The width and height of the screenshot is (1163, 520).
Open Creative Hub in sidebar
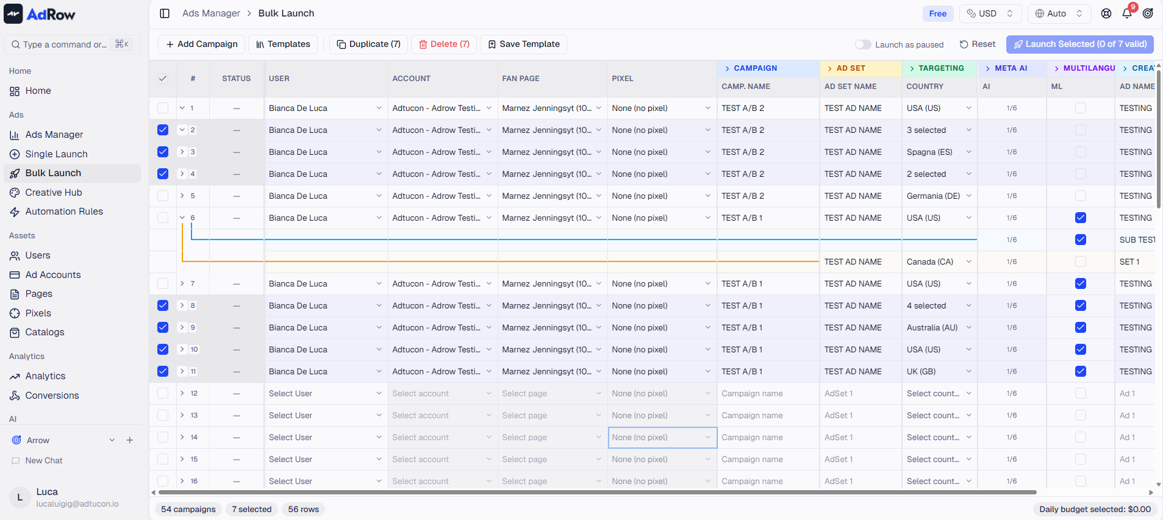(x=54, y=193)
